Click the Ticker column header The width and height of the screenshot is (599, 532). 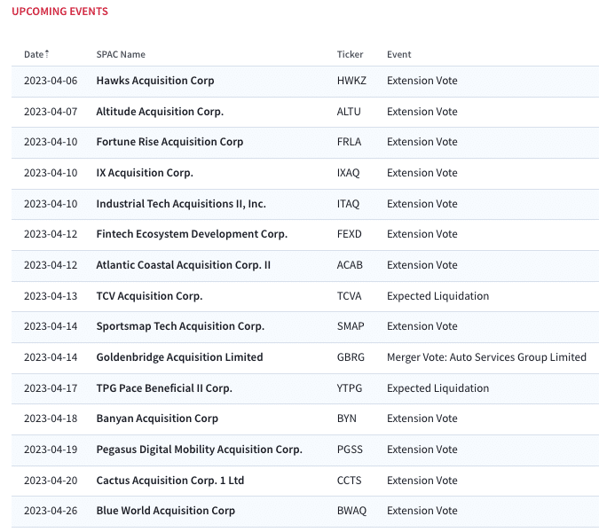point(350,55)
